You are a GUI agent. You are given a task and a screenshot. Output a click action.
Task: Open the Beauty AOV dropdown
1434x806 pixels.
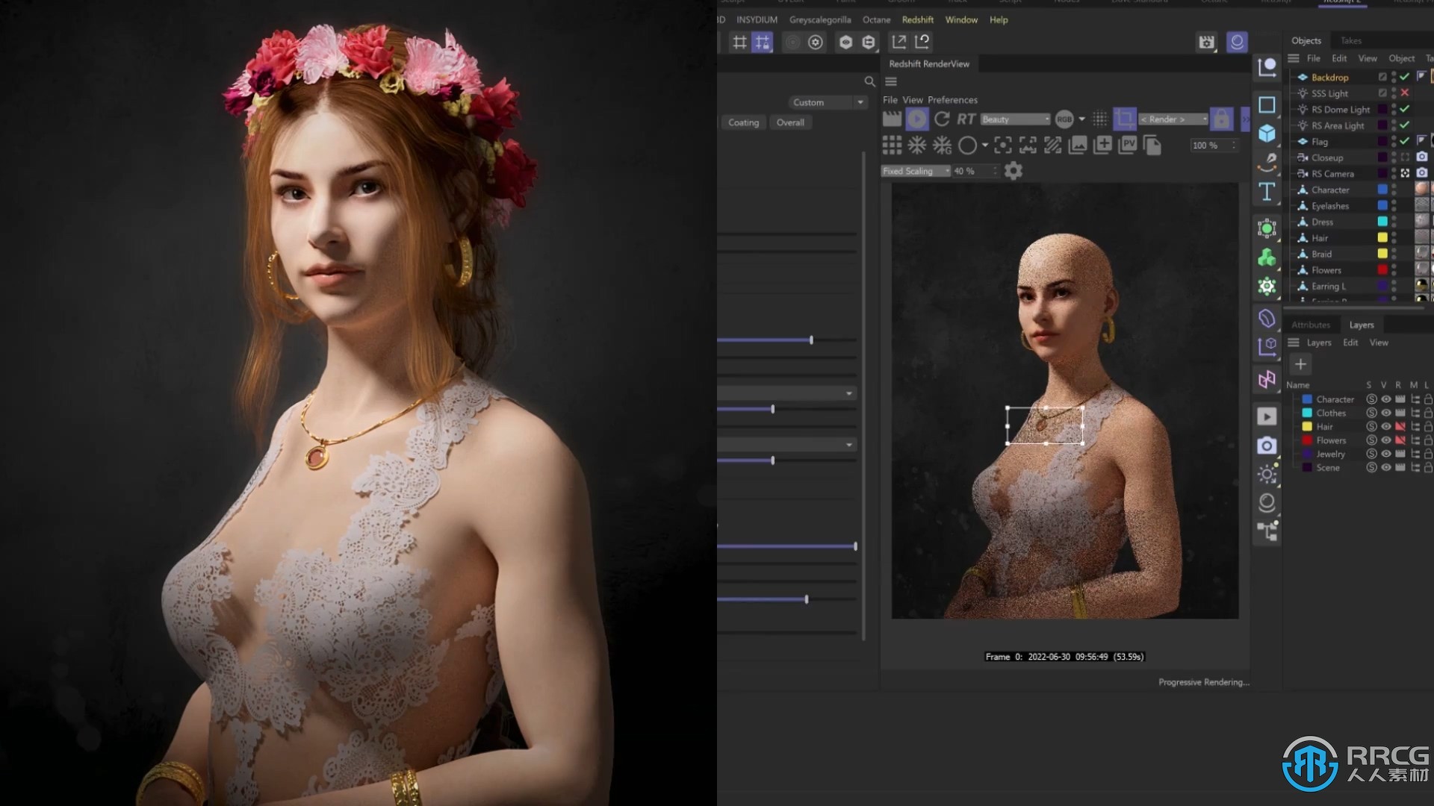[x=1015, y=119]
